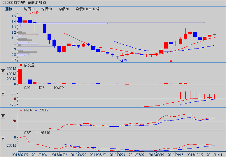
Task: Open the RSI panel dropdown arrow
Action: pos(3,116)
